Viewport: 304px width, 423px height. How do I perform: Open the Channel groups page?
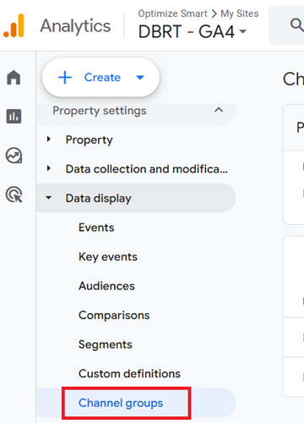coord(121,403)
